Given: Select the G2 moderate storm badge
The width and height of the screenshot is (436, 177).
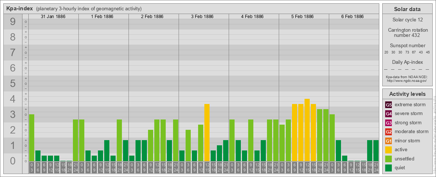Looking at the screenshot, I should point(388,132).
